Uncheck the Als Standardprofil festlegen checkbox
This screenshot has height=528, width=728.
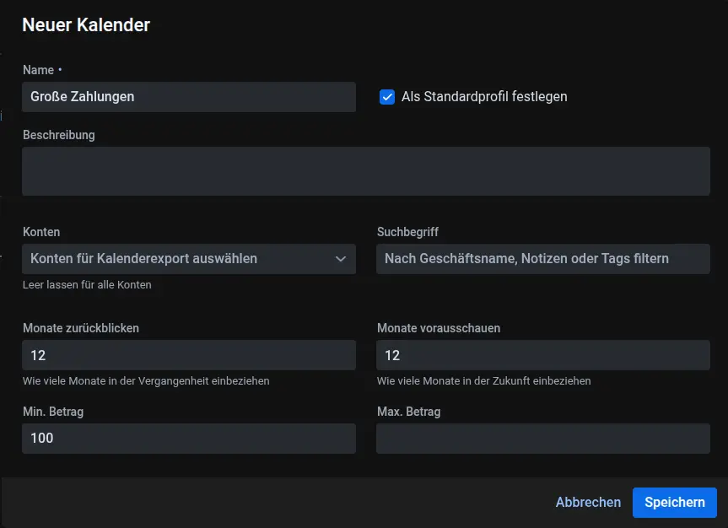[387, 97]
